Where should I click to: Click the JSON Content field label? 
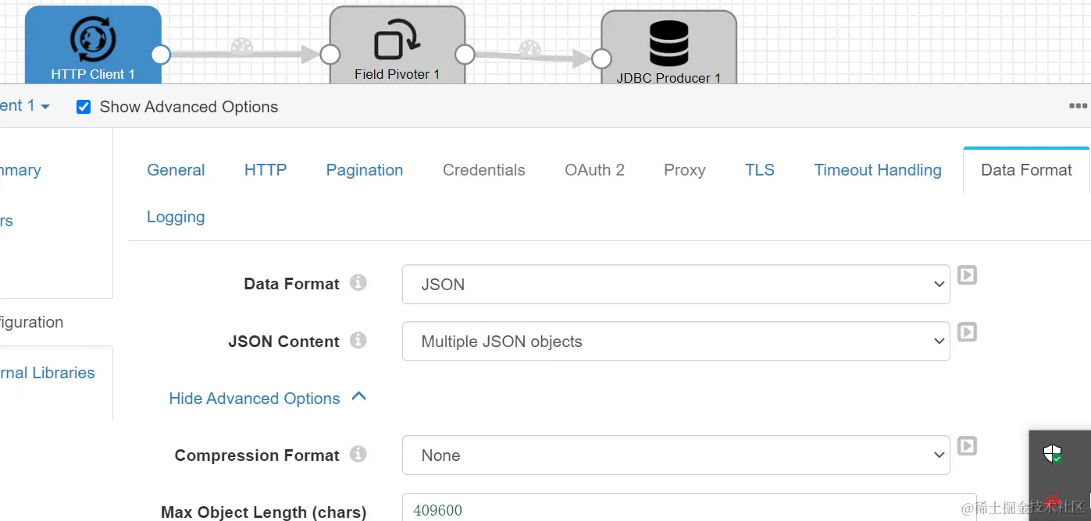pos(284,342)
